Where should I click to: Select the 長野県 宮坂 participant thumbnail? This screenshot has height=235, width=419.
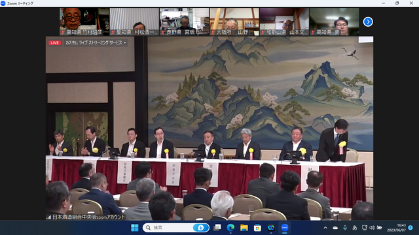pyautogui.click(x=185, y=22)
